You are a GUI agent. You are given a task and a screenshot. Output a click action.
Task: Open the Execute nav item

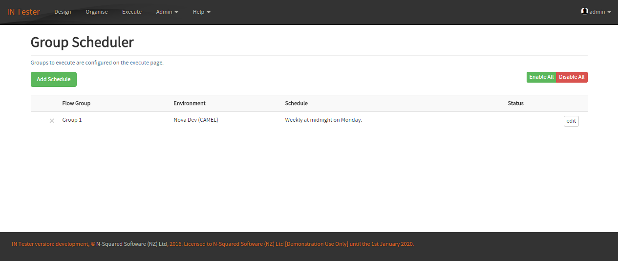coord(132,12)
